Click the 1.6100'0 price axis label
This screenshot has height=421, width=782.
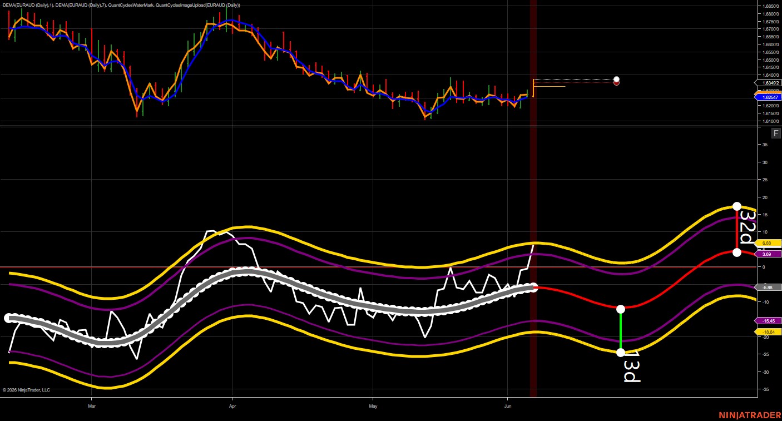770,121
